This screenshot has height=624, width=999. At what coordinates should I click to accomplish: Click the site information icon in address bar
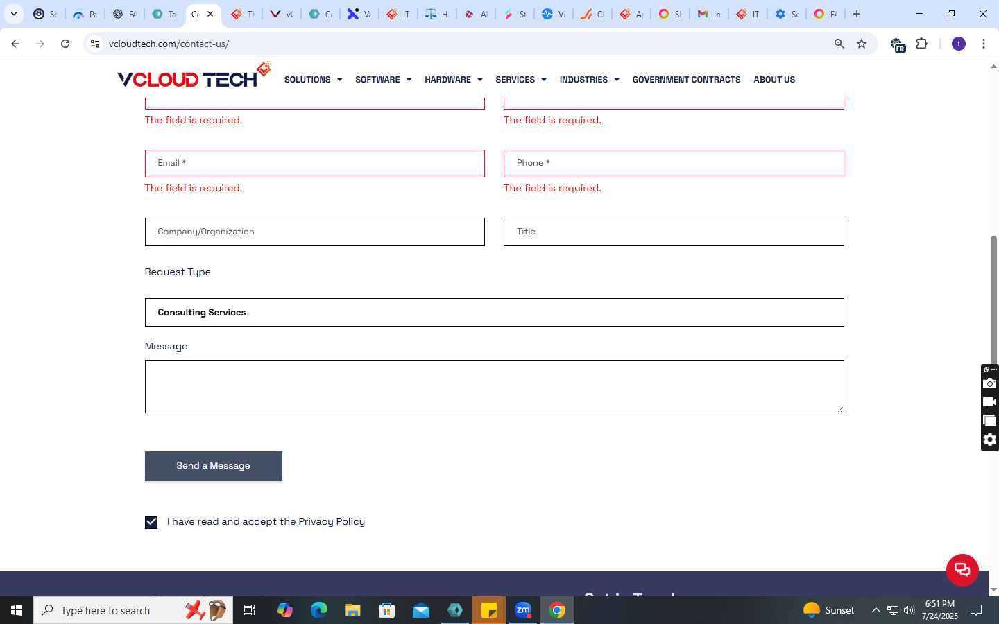[95, 44]
